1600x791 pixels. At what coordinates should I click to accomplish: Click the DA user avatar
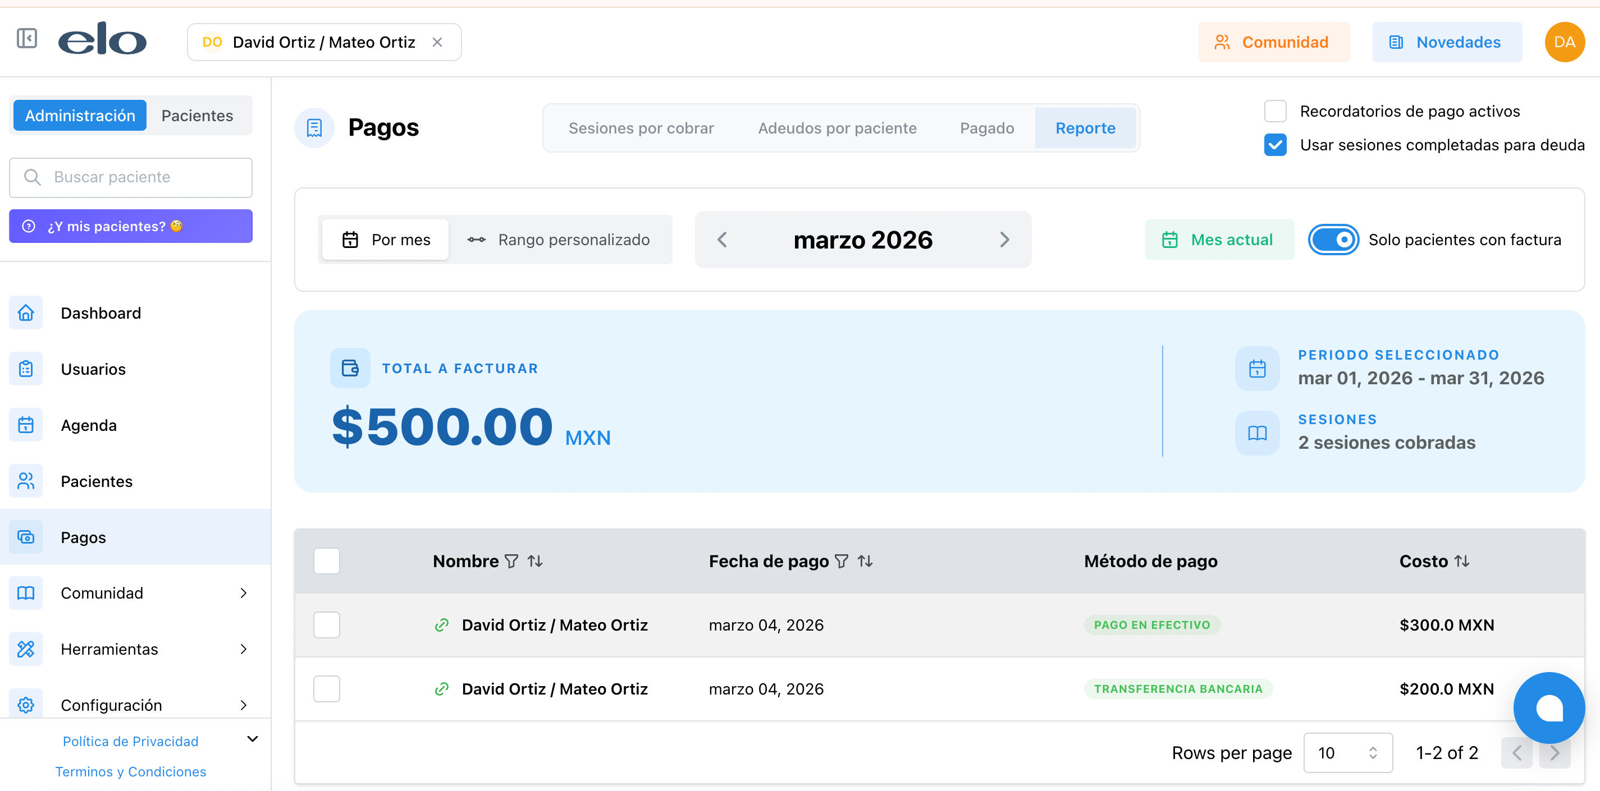coord(1564,42)
